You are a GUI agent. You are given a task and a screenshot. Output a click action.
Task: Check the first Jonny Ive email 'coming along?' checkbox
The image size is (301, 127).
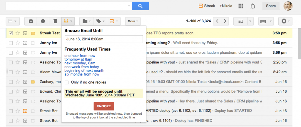[x=11, y=43]
